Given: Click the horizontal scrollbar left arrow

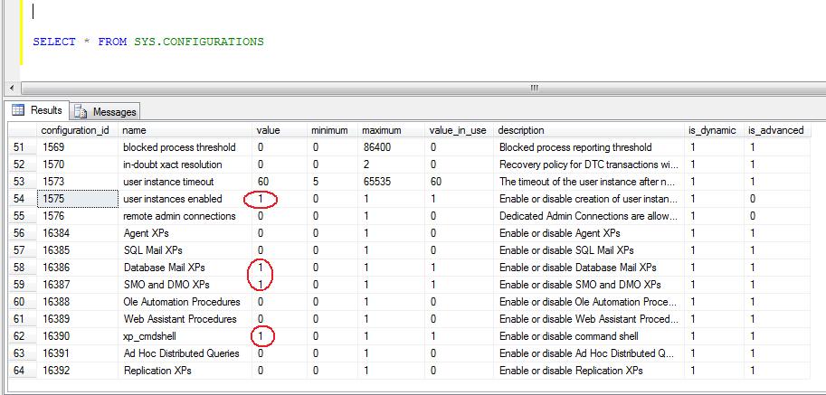Looking at the screenshot, I should pos(12,89).
